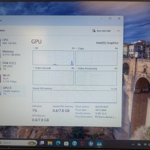
Task: Open Task View from the taskbar
Action: coord(42,143)
